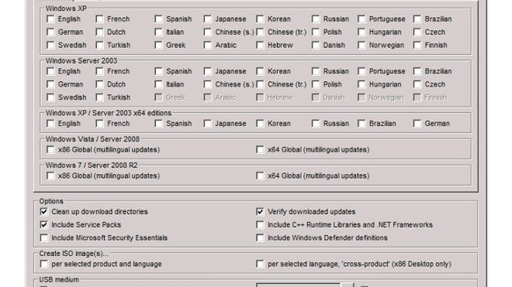512x287 pixels.
Task: Enable Include Microsoft Security Essentials
Action: [44, 237]
